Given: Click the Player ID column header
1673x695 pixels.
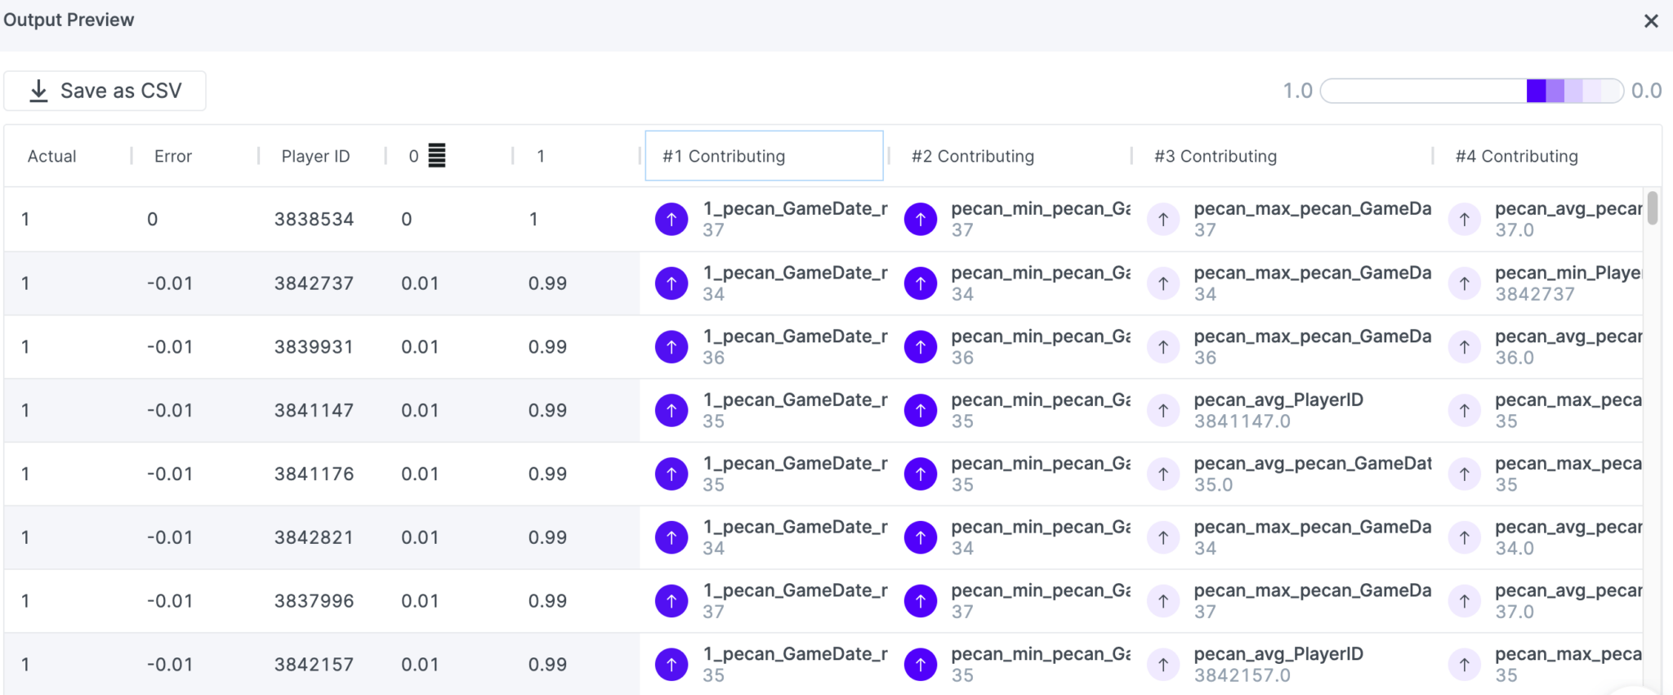Looking at the screenshot, I should tap(315, 156).
